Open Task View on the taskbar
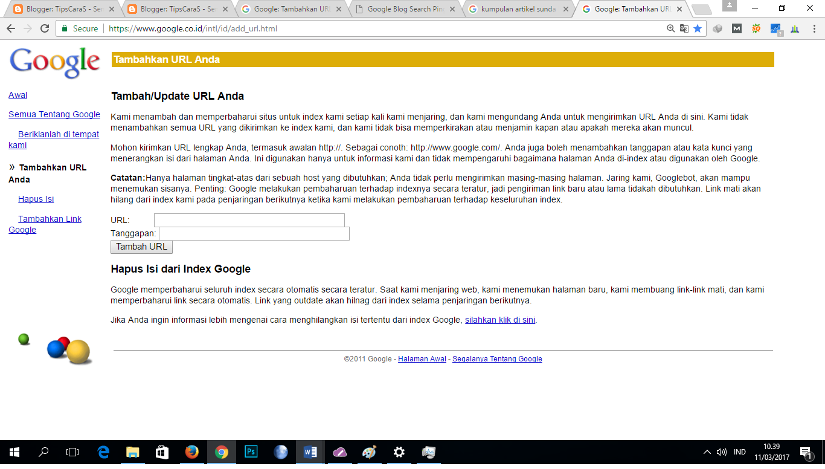 coord(72,452)
